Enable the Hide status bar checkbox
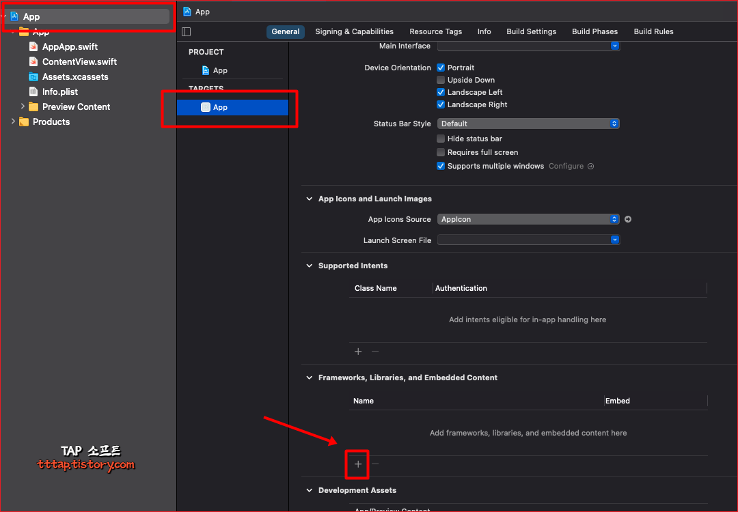 coord(441,139)
